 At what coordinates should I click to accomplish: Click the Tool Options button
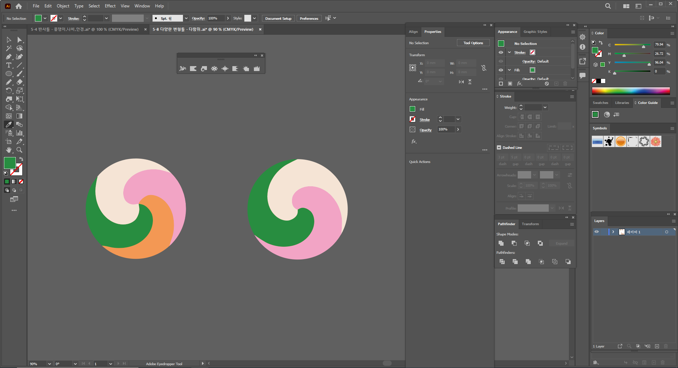tap(473, 43)
